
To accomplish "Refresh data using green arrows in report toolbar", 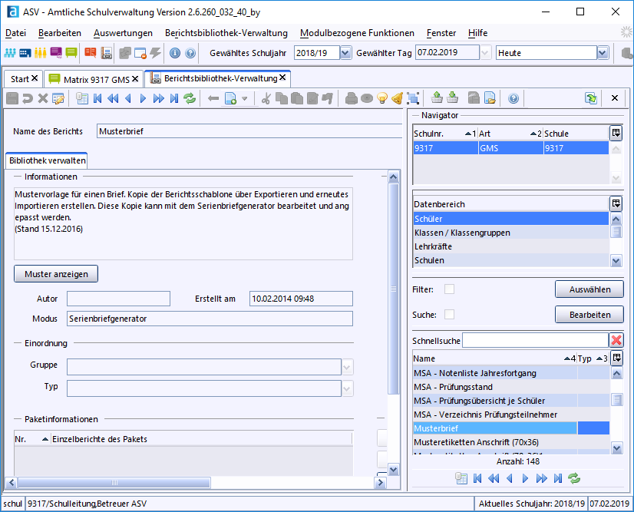I will tap(190, 98).
